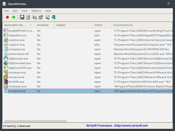Open Properties from the toolbar icon
This screenshot has height=131, width=175.
click(41, 17)
